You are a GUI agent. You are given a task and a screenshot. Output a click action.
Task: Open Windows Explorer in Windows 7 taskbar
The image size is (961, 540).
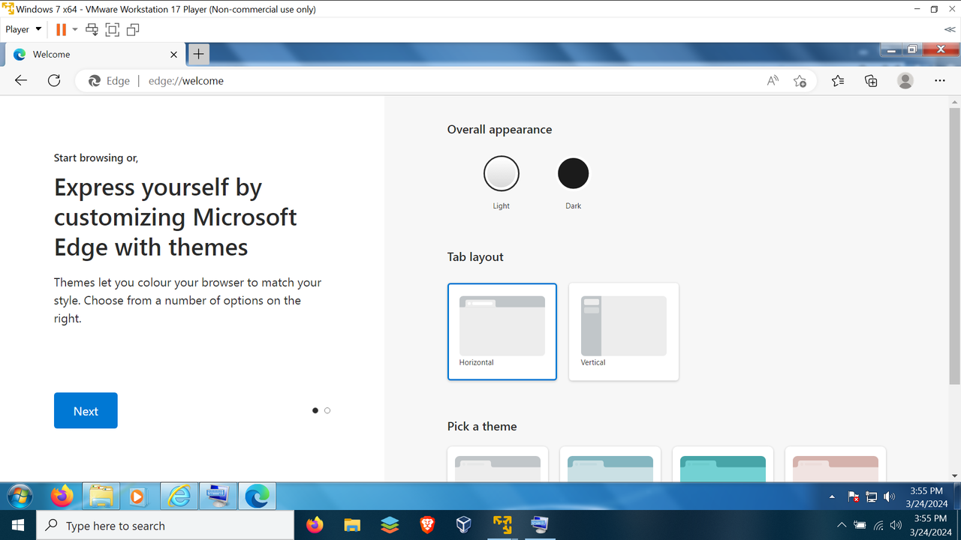pyautogui.click(x=101, y=496)
